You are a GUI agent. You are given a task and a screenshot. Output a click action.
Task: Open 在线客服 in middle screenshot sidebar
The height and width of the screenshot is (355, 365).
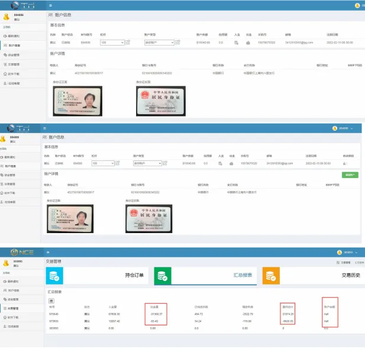pyautogui.click(x=20, y=202)
